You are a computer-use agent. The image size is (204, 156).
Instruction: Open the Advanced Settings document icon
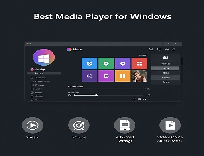(125, 125)
